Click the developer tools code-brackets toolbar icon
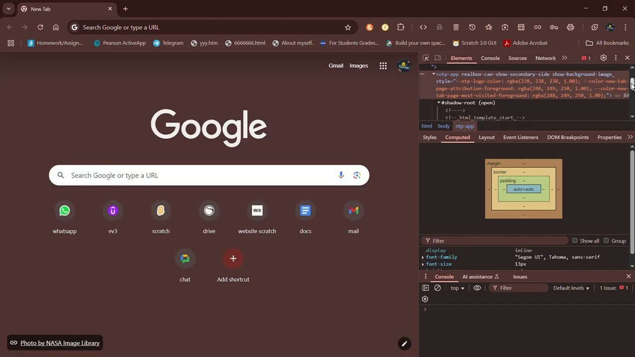Viewport: 635px width, 357px height. coord(423,27)
